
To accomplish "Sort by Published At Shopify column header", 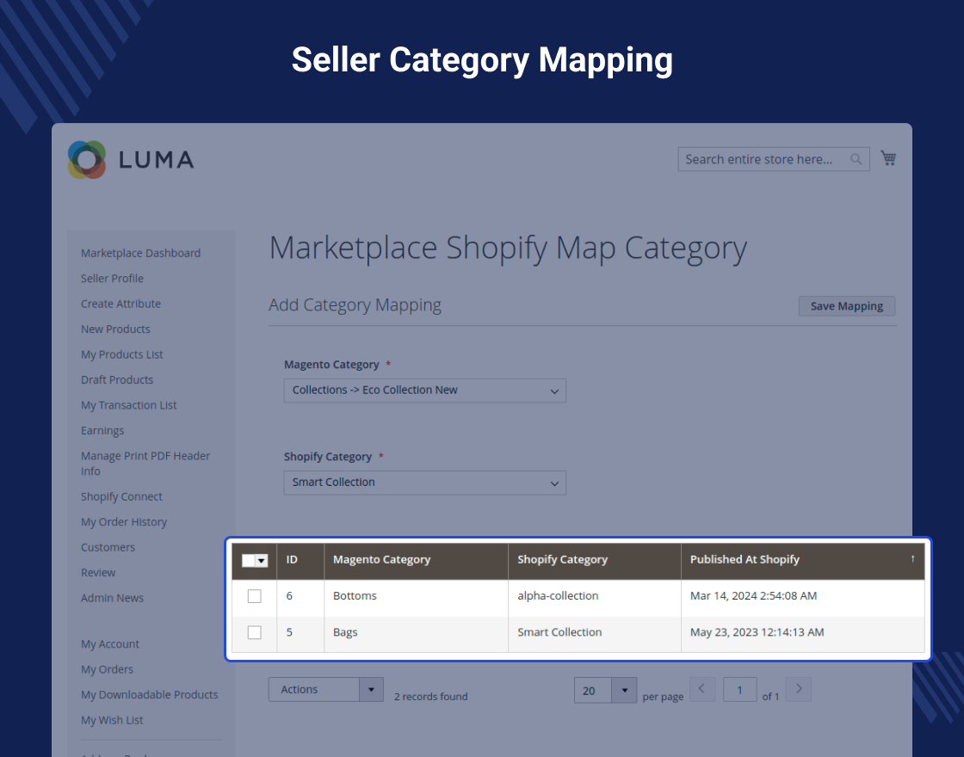I will 802,560.
